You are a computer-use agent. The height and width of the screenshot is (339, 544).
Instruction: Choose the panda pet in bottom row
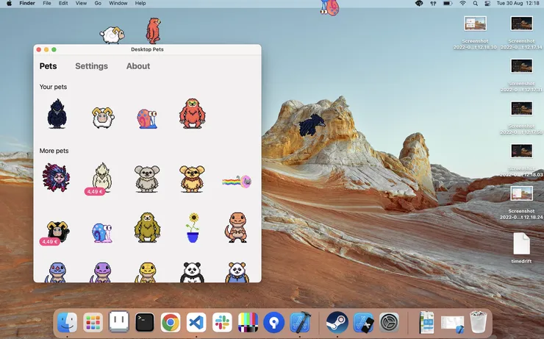click(192, 272)
